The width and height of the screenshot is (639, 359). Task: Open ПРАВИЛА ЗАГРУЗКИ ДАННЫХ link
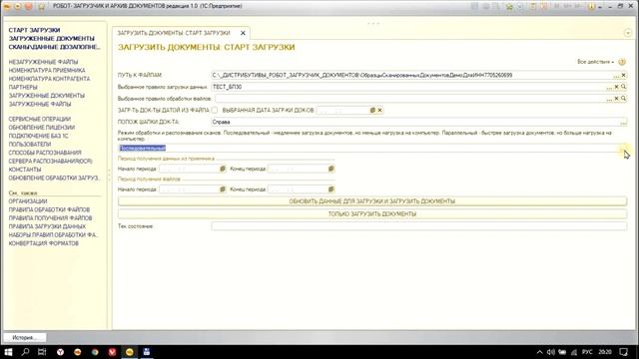[47, 226]
